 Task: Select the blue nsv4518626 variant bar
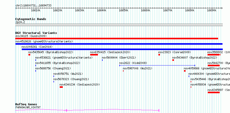[x=119, y=44]
